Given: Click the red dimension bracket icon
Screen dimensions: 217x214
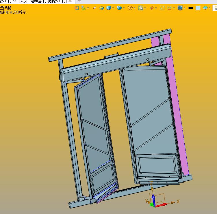Looking at the screenshot, I should point(170,8).
